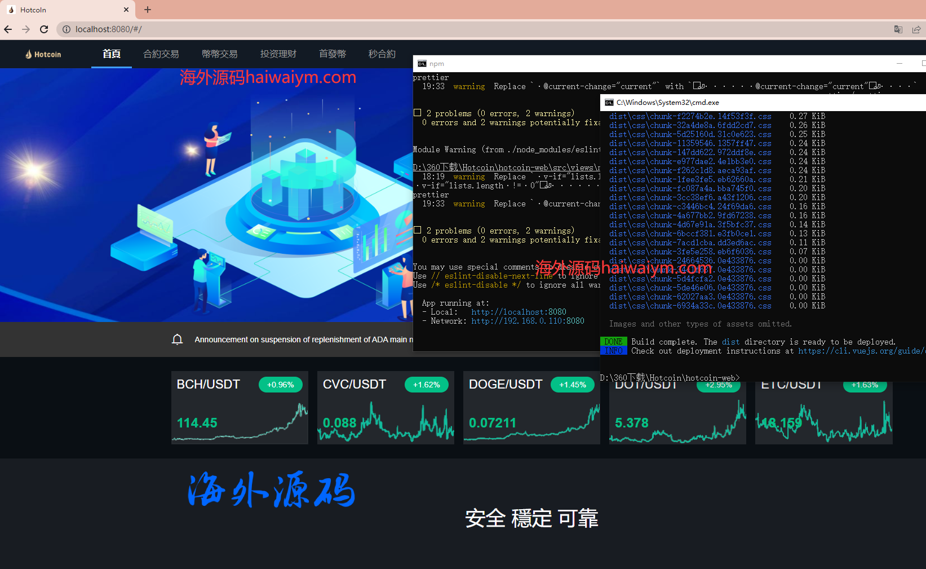This screenshot has height=569, width=926.
Task: Click the Hotcoin logo in header
Action: point(43,54)
